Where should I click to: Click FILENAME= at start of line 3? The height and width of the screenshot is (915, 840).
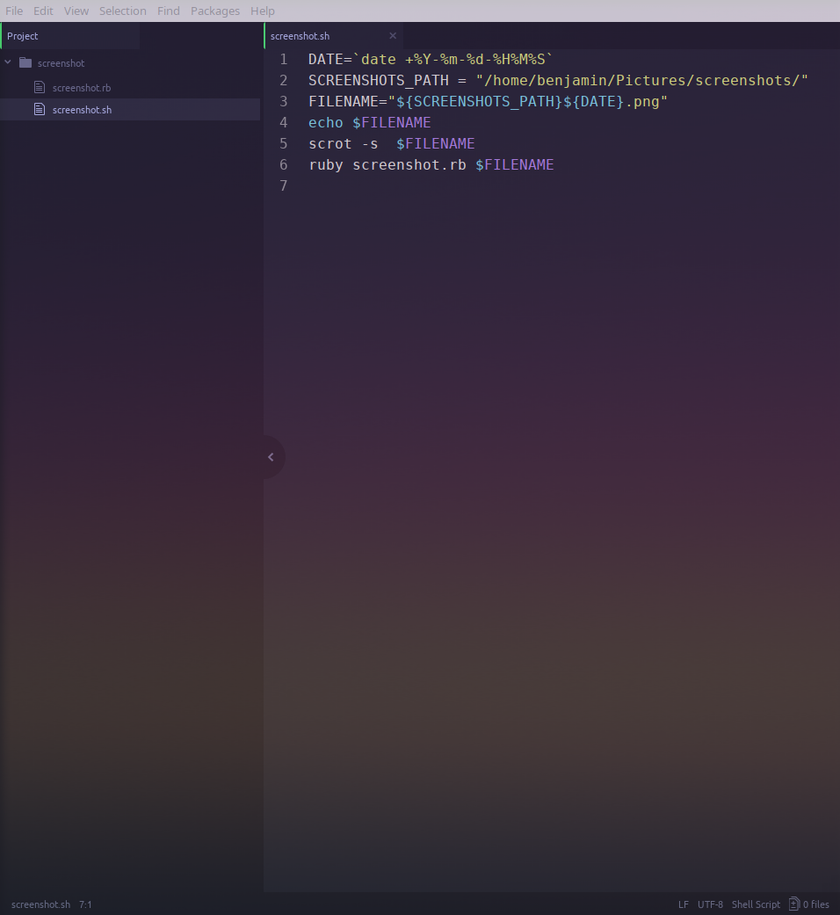tap(348, 102)
